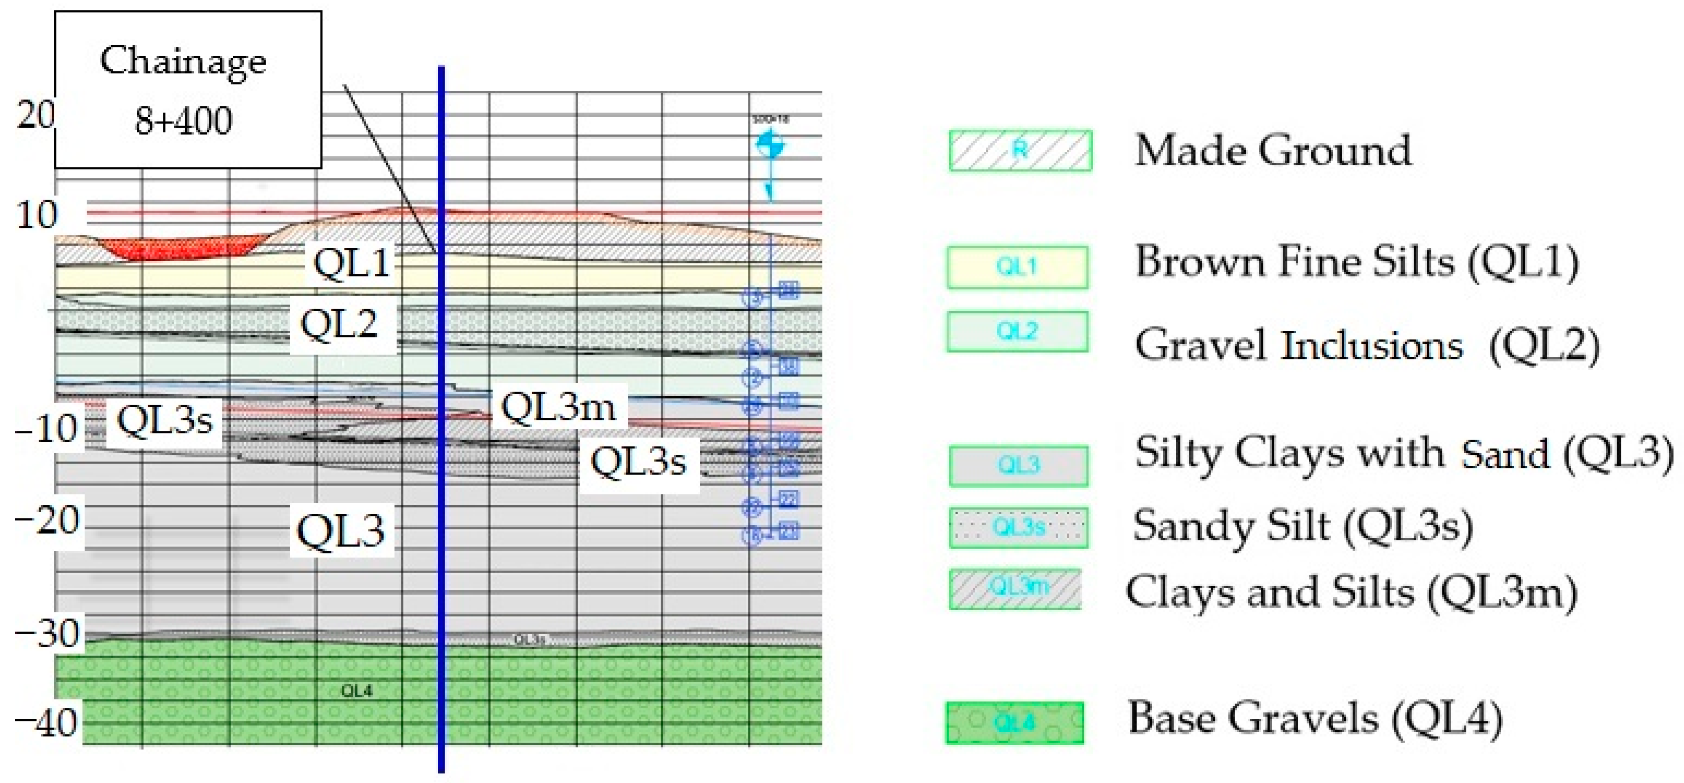The height and width of the screenshot is (783, 1684).
Task: Click the grey QL3 legend swatch
Action: coord(1019,466)
